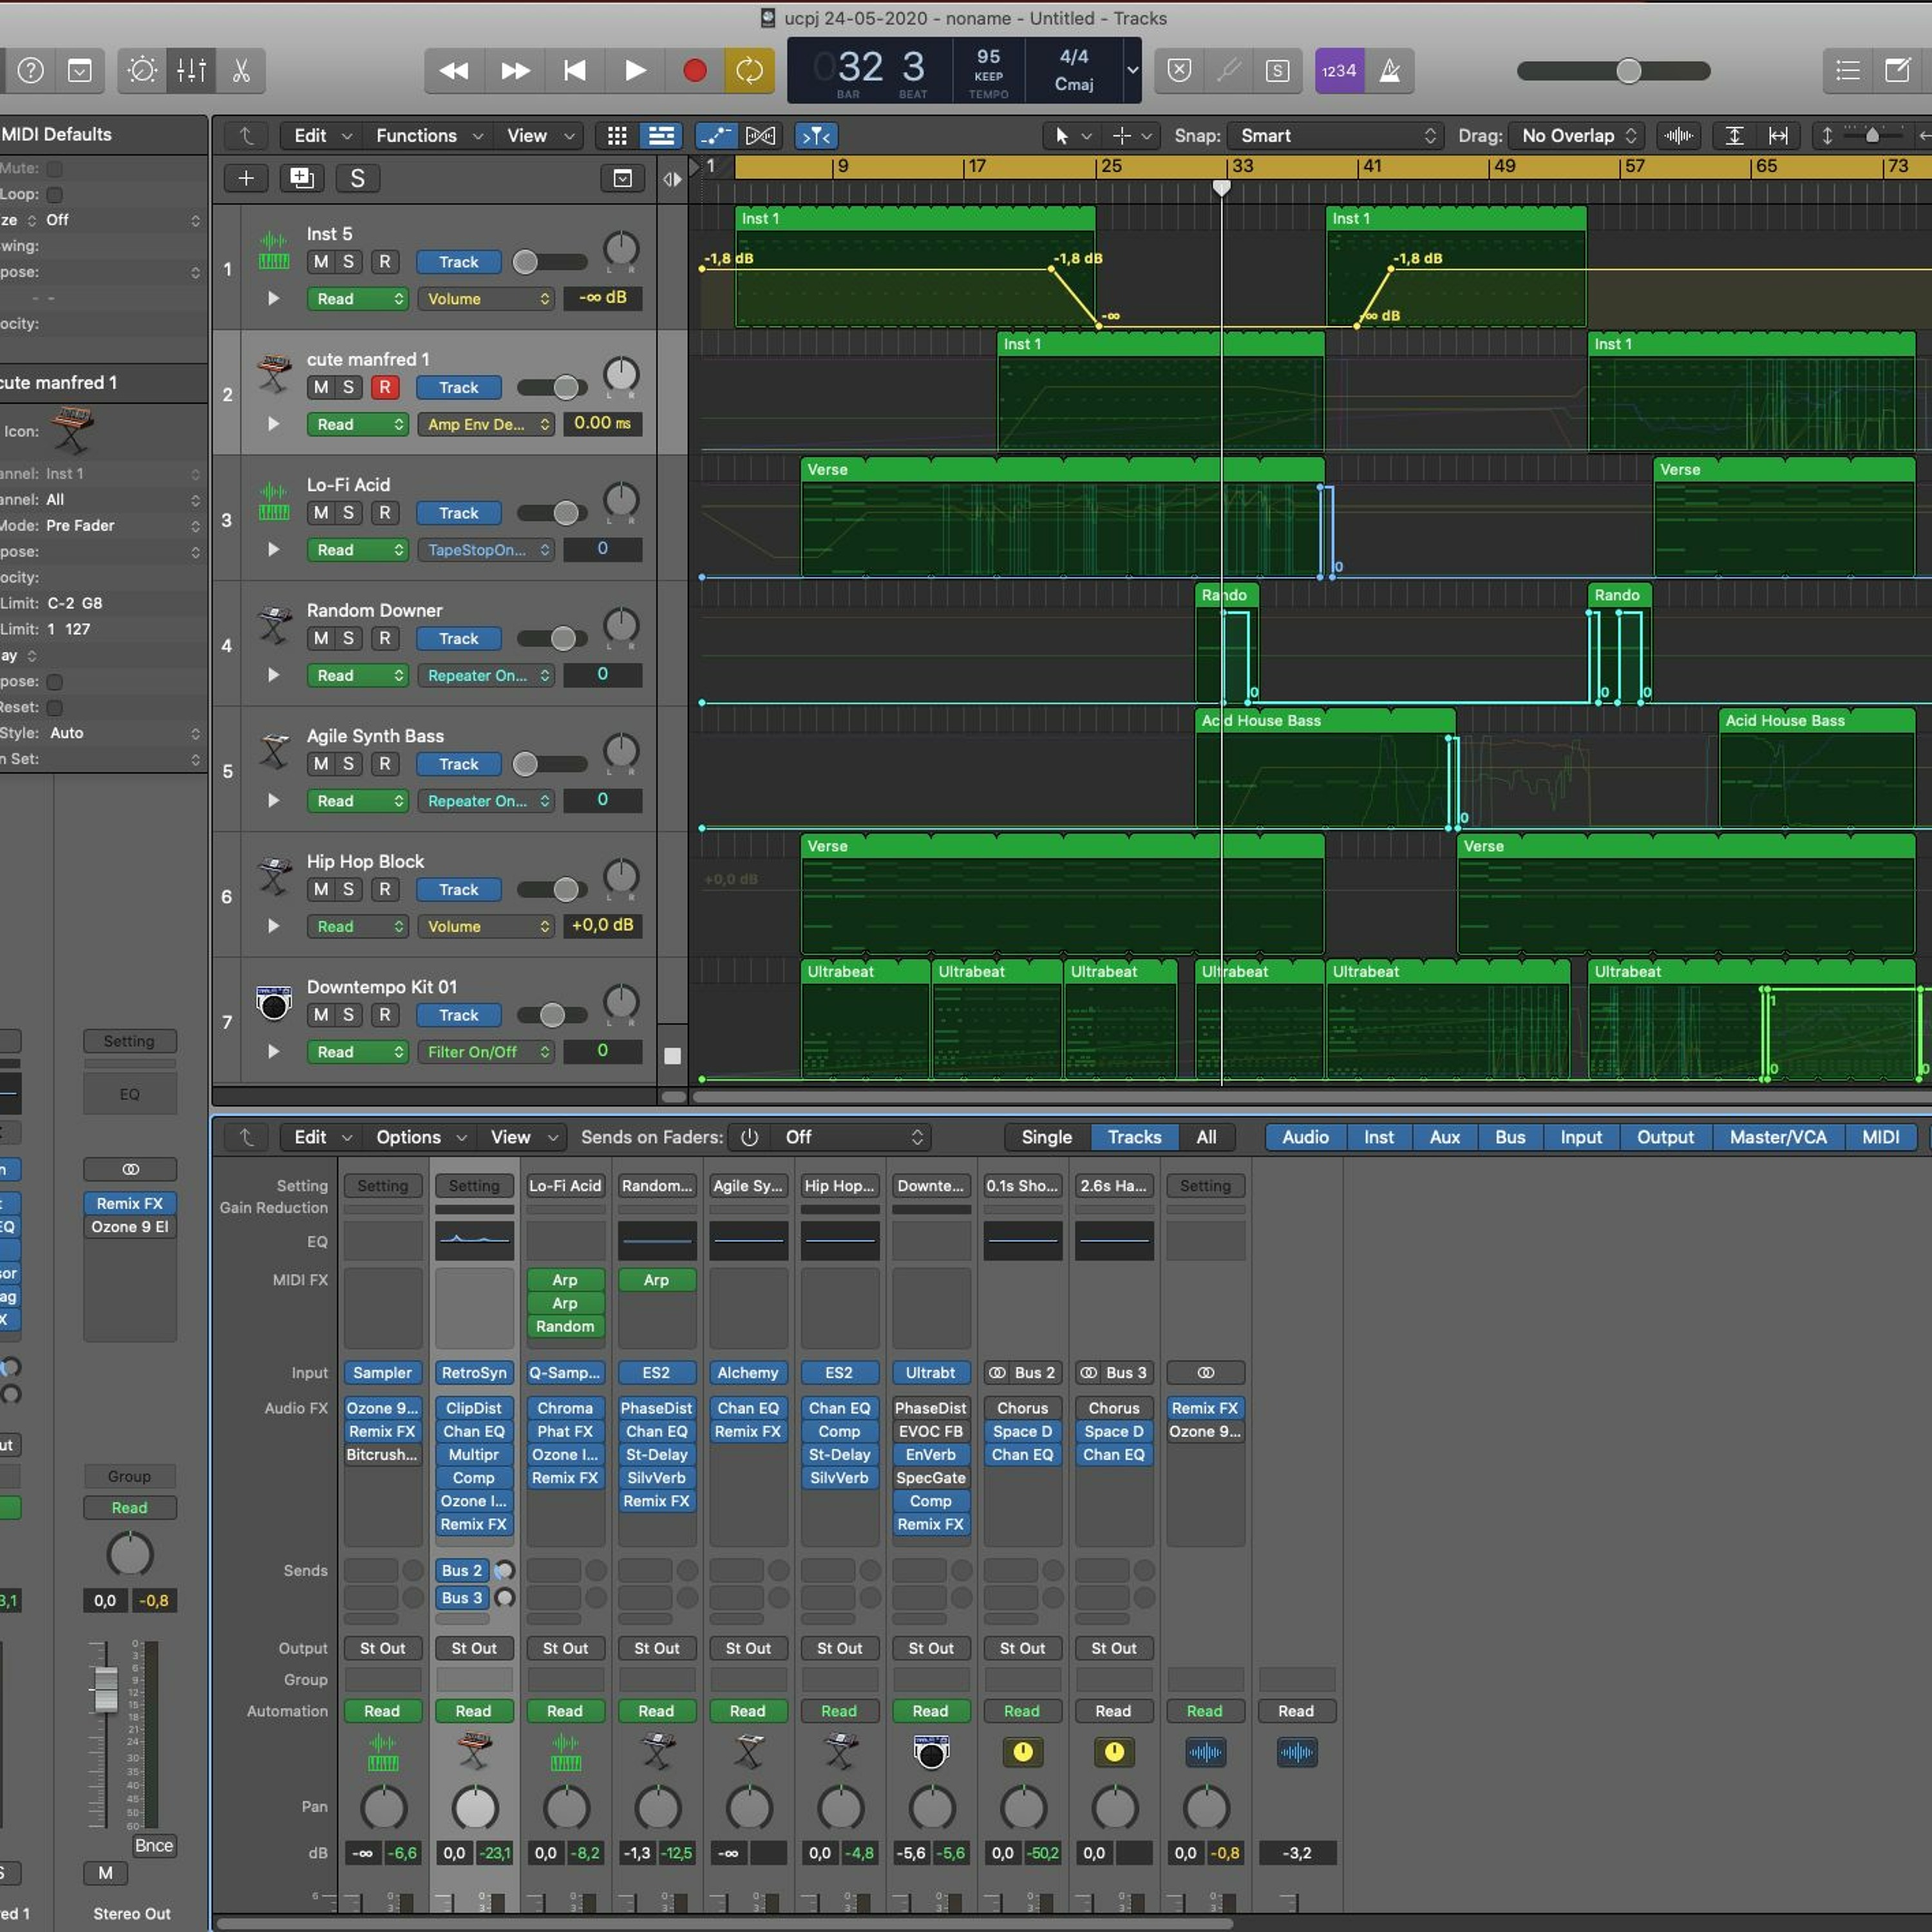Open the List Editors icon

coord(1847,70)
